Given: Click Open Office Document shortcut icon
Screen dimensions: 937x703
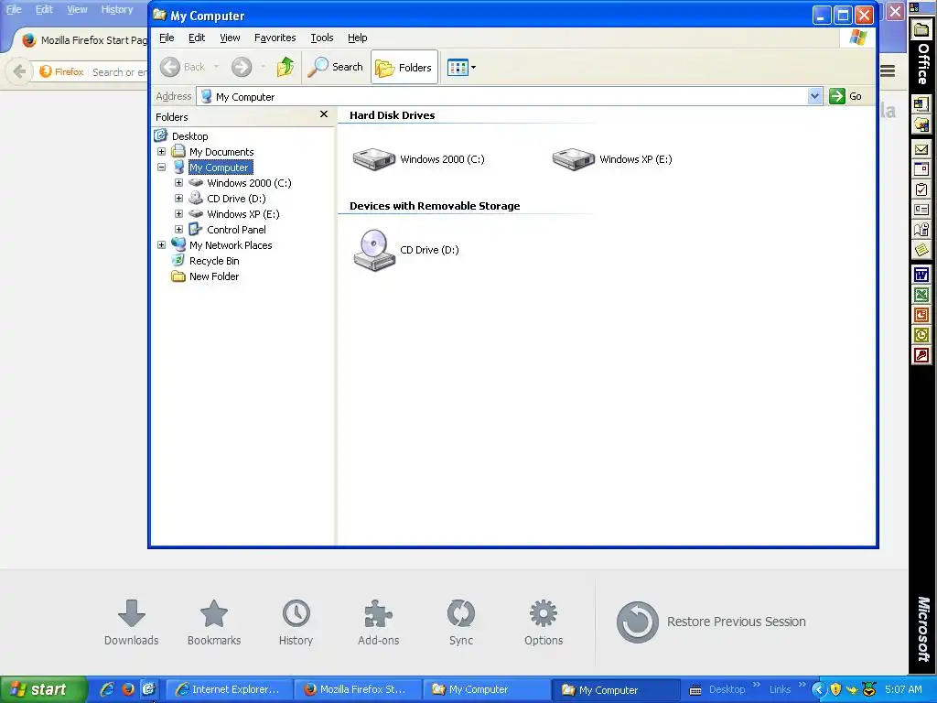Looking at the screenshot, I should pos(921,124).
